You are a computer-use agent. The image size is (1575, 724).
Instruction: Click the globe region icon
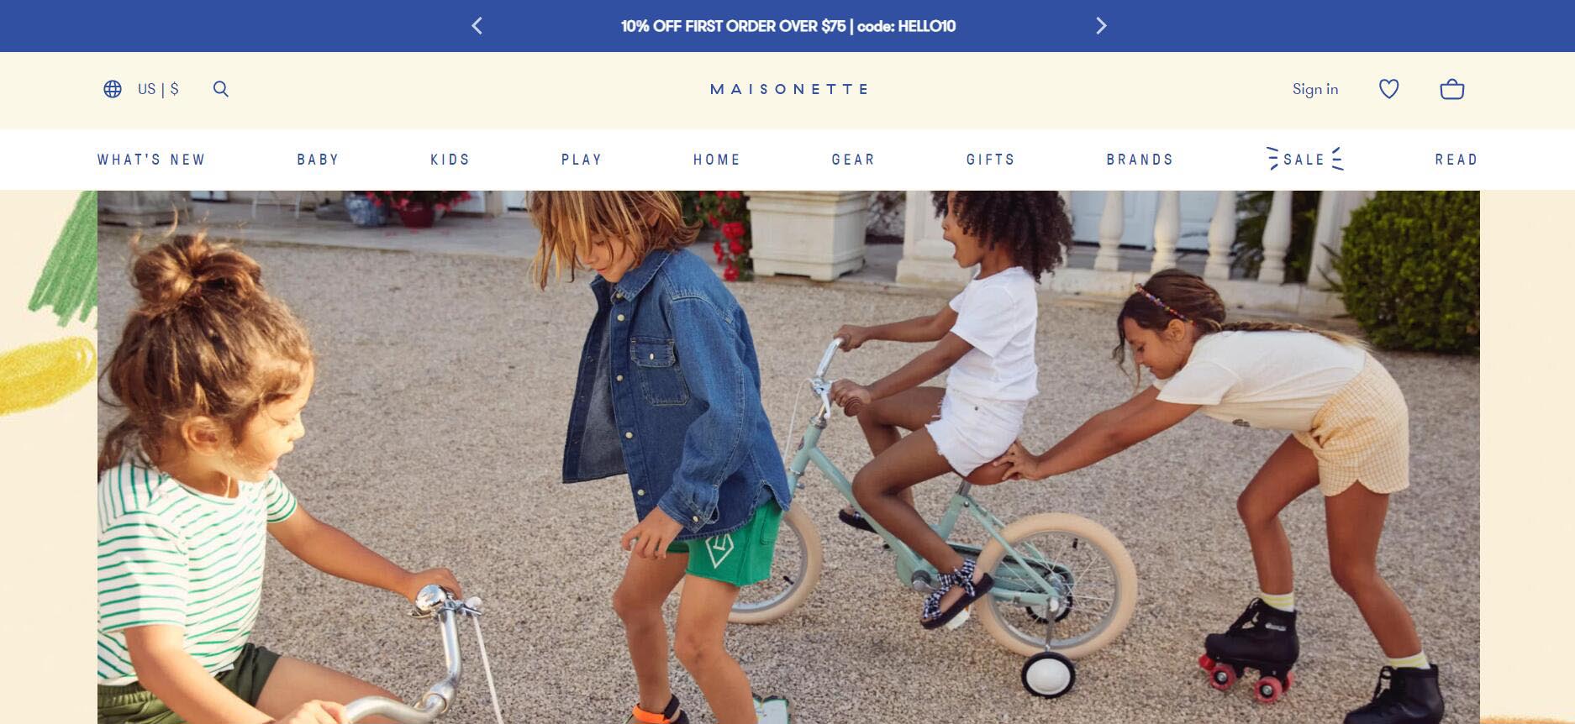(x=113, y=89)
